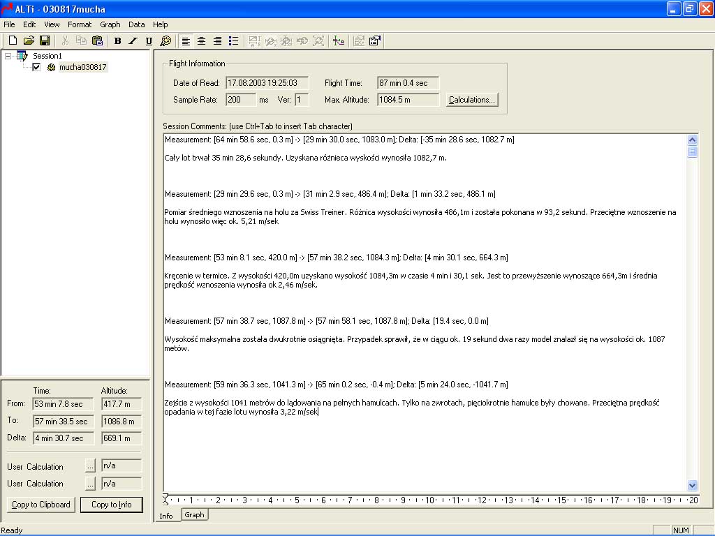Open the font color palette icon
The height and width of the screenshot is (536, 715).
pos(165,41)
